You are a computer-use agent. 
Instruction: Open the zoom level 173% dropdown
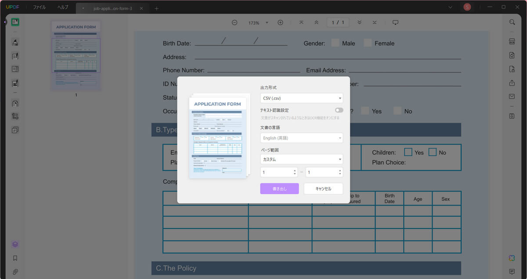coord(267,23)
